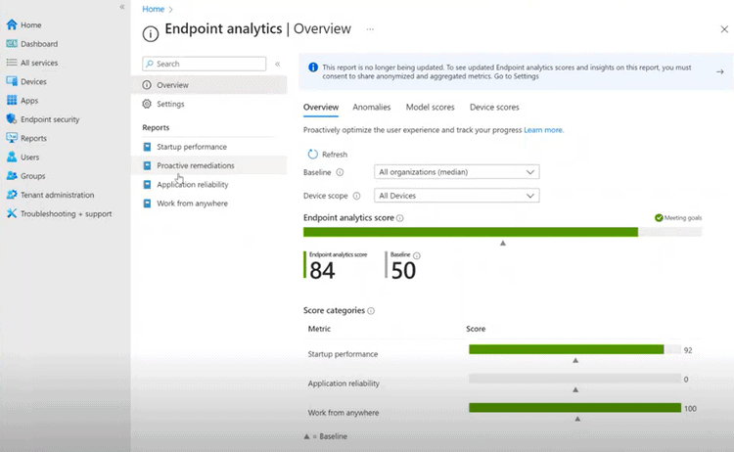Viewport: 734px width, 452px height.
Task: Collapse the blade menu chevron beside Search
Action: pos(278,64)
